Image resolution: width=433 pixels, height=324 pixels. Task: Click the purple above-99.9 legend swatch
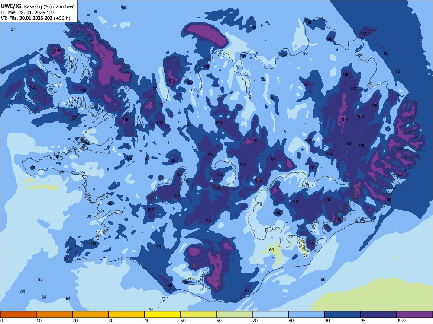tap(414, 314)
